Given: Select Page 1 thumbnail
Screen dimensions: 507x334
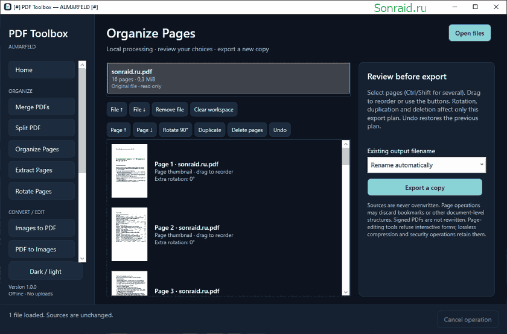Looking at the screenshot, I should pos(129,171).
